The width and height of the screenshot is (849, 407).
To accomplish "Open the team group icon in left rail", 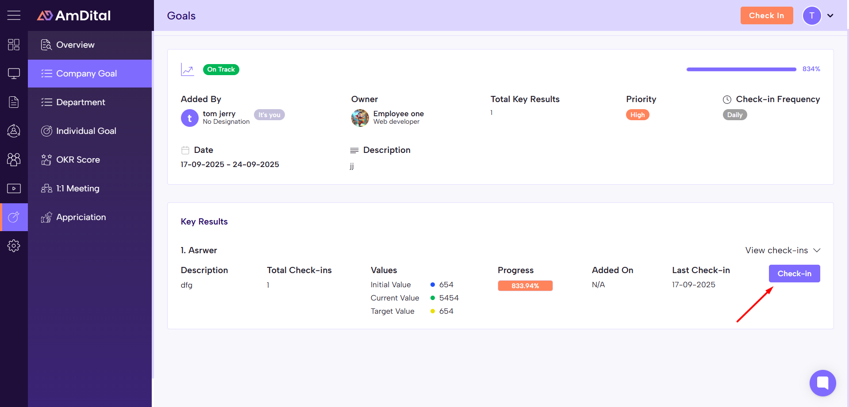I will pyautogui.click(x=14, y=160).
